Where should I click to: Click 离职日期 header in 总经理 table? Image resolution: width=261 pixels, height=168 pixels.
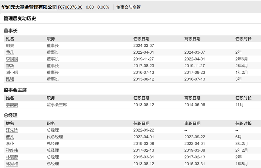click(192, 123)
